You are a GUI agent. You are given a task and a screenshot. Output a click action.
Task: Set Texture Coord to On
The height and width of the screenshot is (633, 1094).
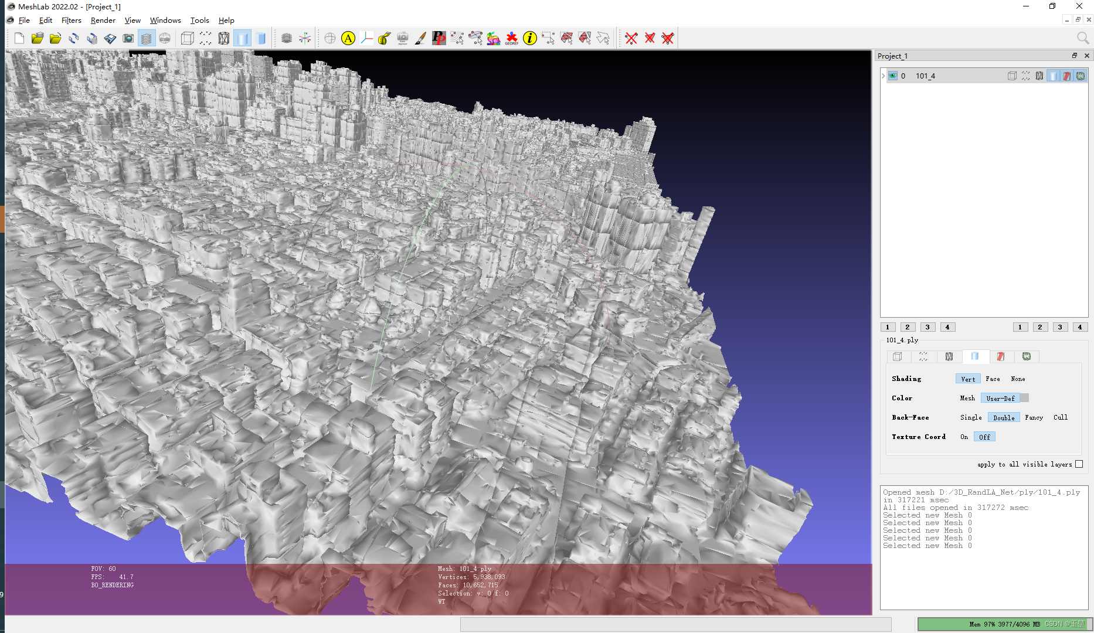[x=964, y=437]
